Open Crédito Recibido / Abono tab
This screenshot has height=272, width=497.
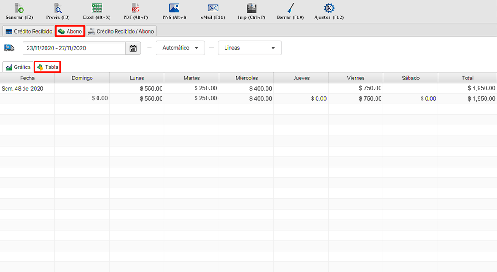pos(121,31)
